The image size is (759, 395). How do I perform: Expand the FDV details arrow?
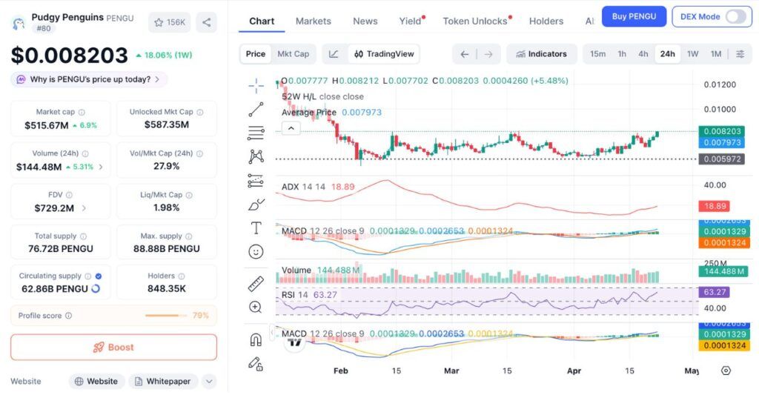[x=84, y=208]
